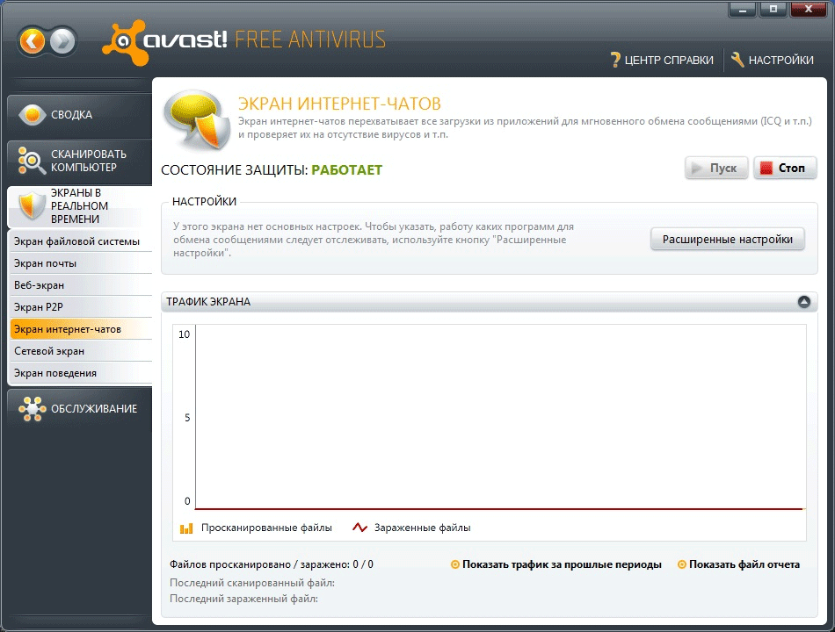Click the Стоп button
This screenshot has width=835, height=632.
point(785,169)
